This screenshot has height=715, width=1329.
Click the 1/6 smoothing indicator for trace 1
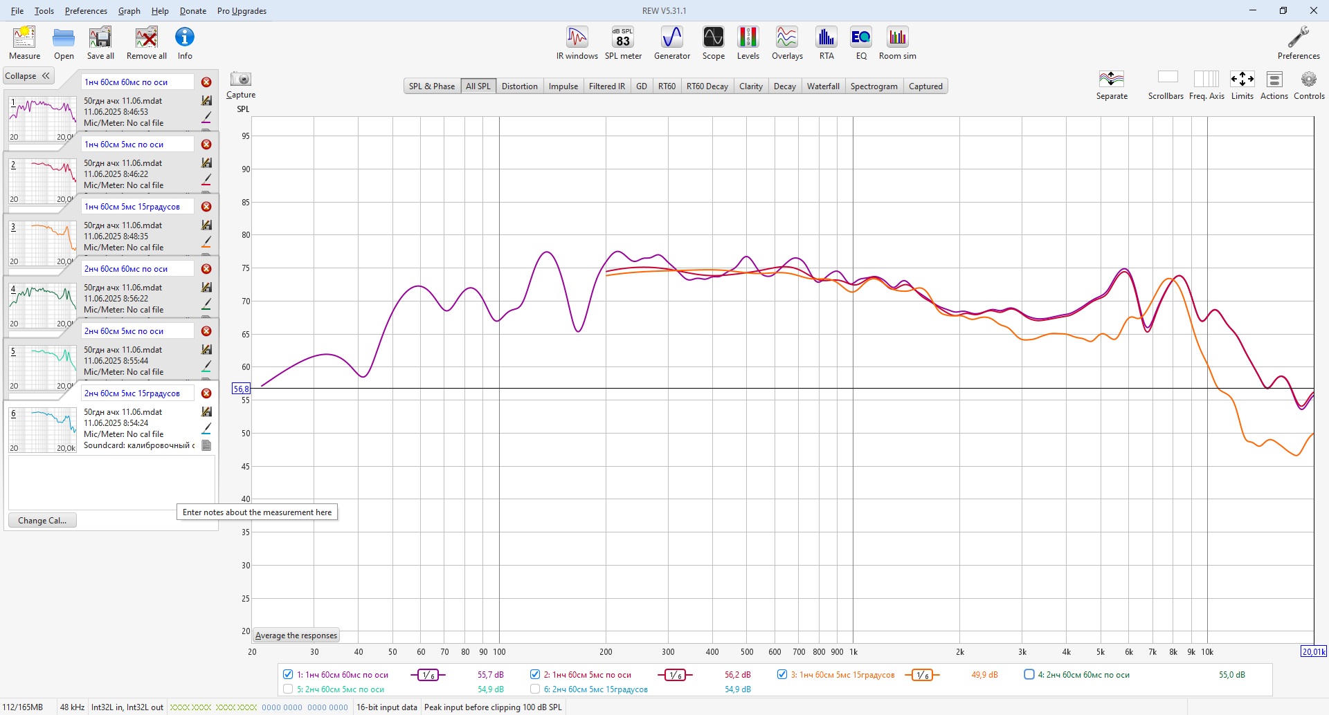[428, 675]
